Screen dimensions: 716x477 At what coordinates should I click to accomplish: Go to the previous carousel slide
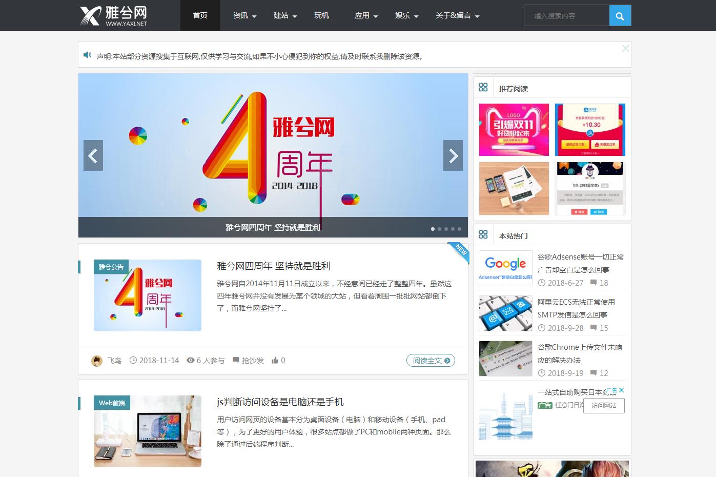click(93, 155)
